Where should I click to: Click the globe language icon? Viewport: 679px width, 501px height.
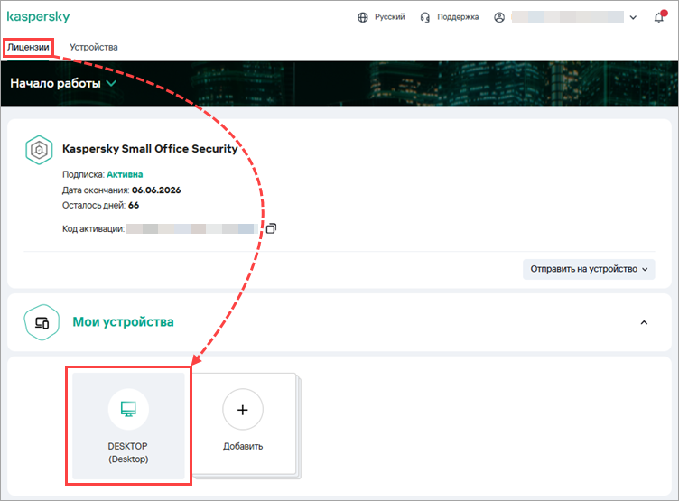[x=363, y=17]
